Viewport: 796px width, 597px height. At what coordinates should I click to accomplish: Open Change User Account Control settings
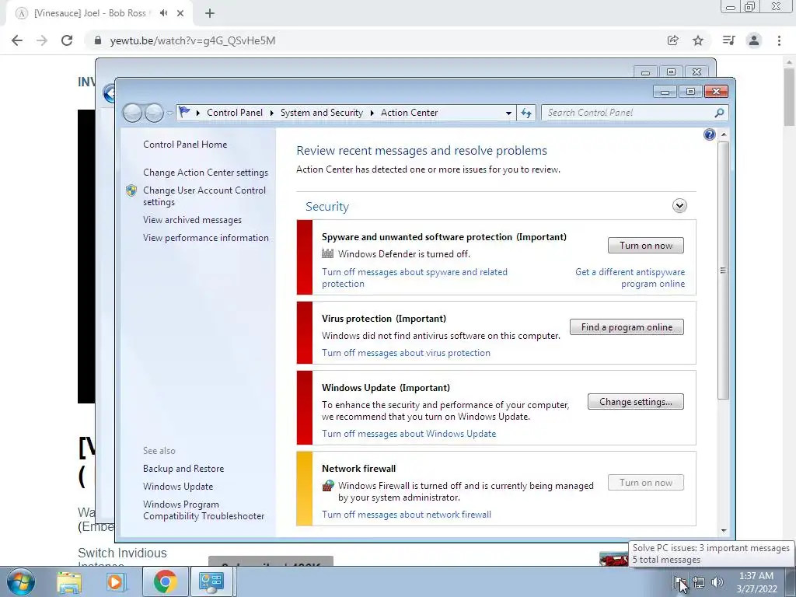click(x=204, y=196)
